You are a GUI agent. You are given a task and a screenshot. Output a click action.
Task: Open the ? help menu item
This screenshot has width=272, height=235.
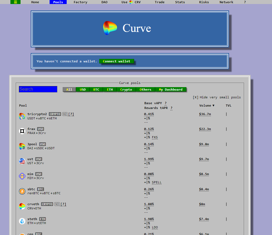click(x=245, y=2)
